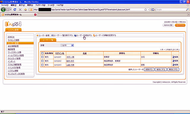190x114 pixels.
Task: Open the back/forward history dropdown arrow
Action: click(x=11, y=10)
